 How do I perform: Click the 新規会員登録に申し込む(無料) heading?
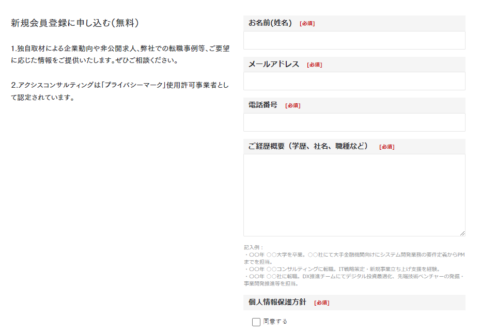[x=74, y=23]
